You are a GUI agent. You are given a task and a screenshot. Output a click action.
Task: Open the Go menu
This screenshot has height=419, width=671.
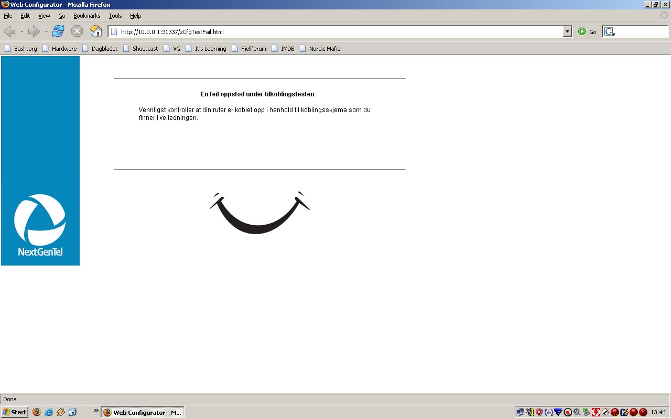click(62, 16)
